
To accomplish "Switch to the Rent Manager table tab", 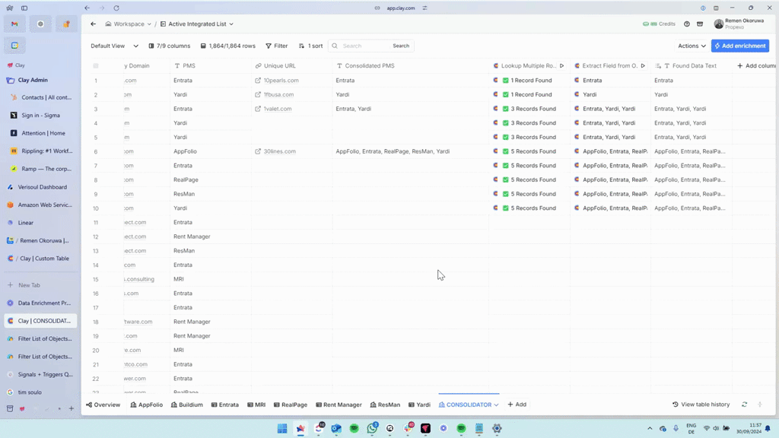I will (x=339, y=405).
